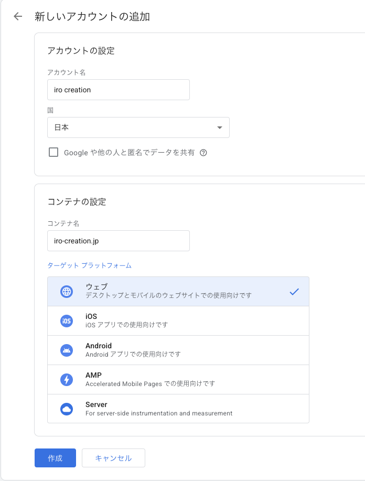This screenshot has height=481, width=365.
Task: Enable anonymous data sharing with Google checkbox
Action: point(53,152)
